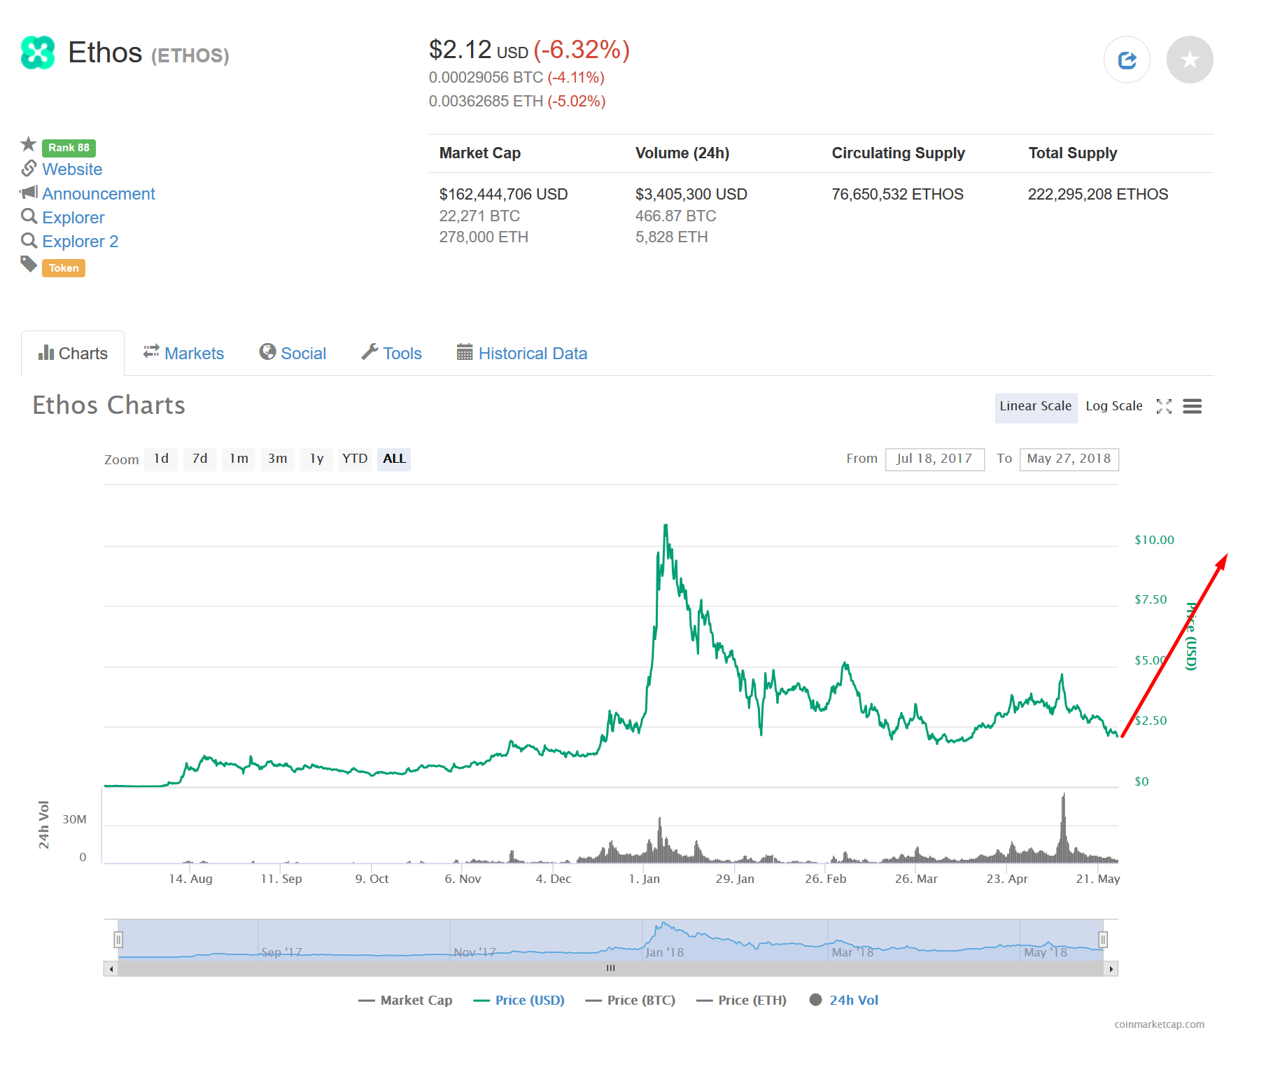Click the To date field
Viewport: 1280px width, 1072px height.
pyautogui.click(x=1069, y=459)
